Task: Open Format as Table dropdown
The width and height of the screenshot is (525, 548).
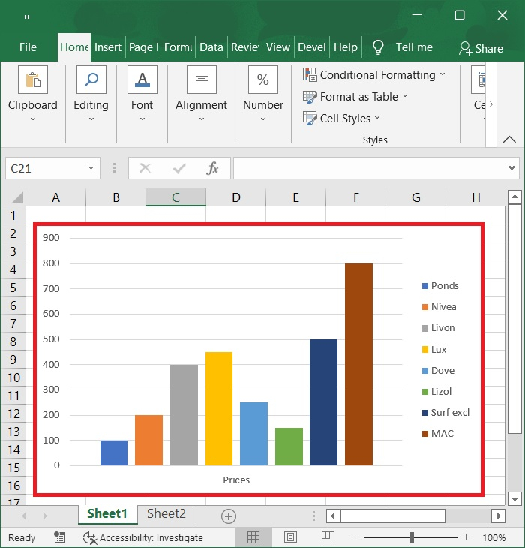Action: [x=405, y=96]
